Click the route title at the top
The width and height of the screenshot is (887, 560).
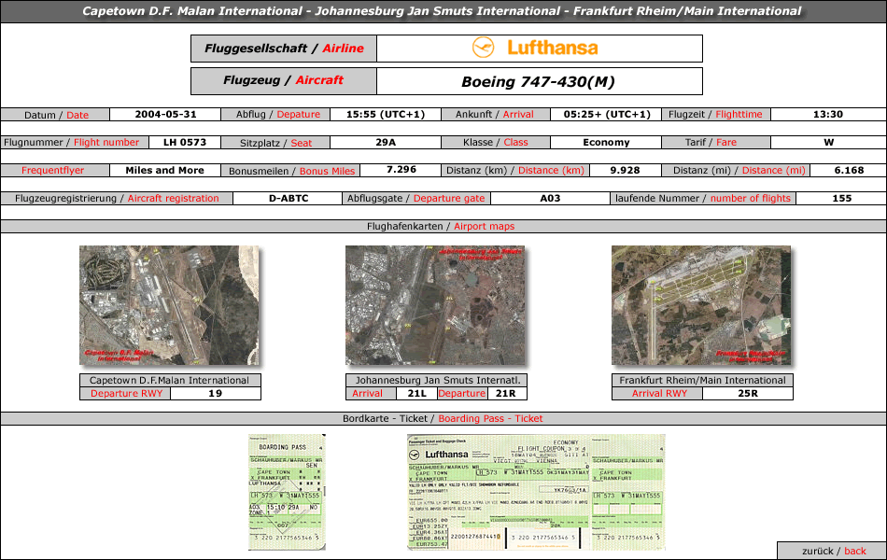[x=442, y=11]
